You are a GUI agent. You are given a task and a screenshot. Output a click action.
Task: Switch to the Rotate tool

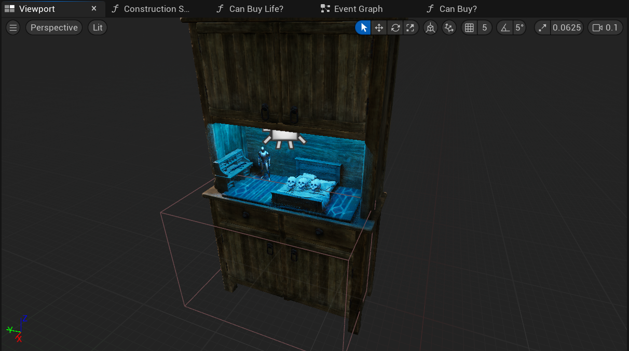point(395,28)
